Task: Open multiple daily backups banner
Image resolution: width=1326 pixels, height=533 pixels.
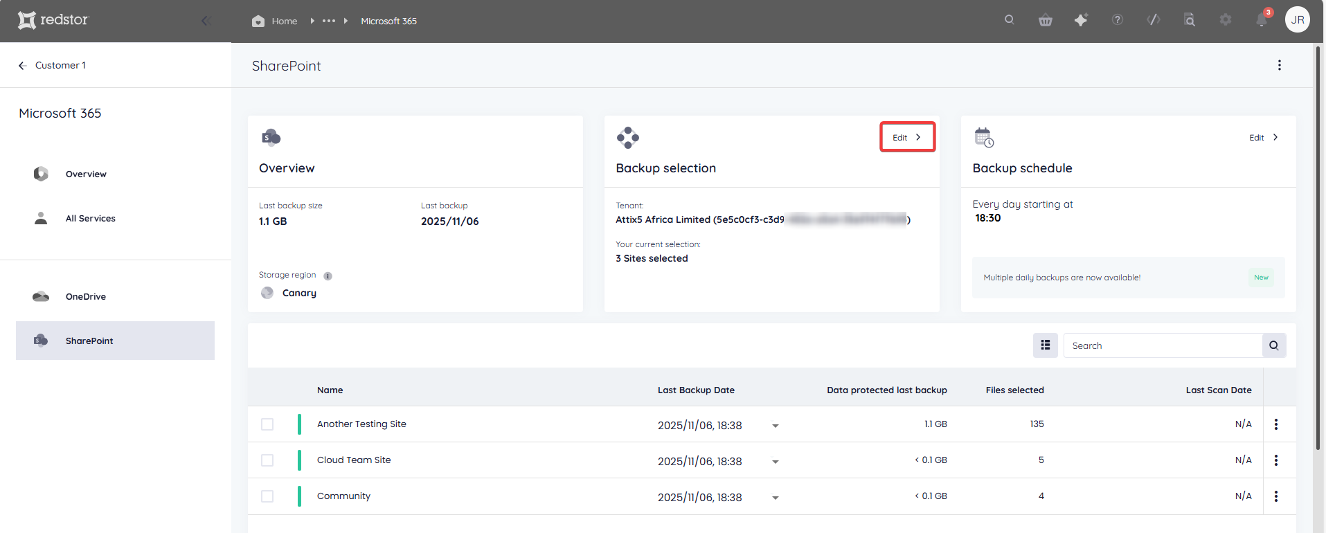Action: pos(1128,278)
